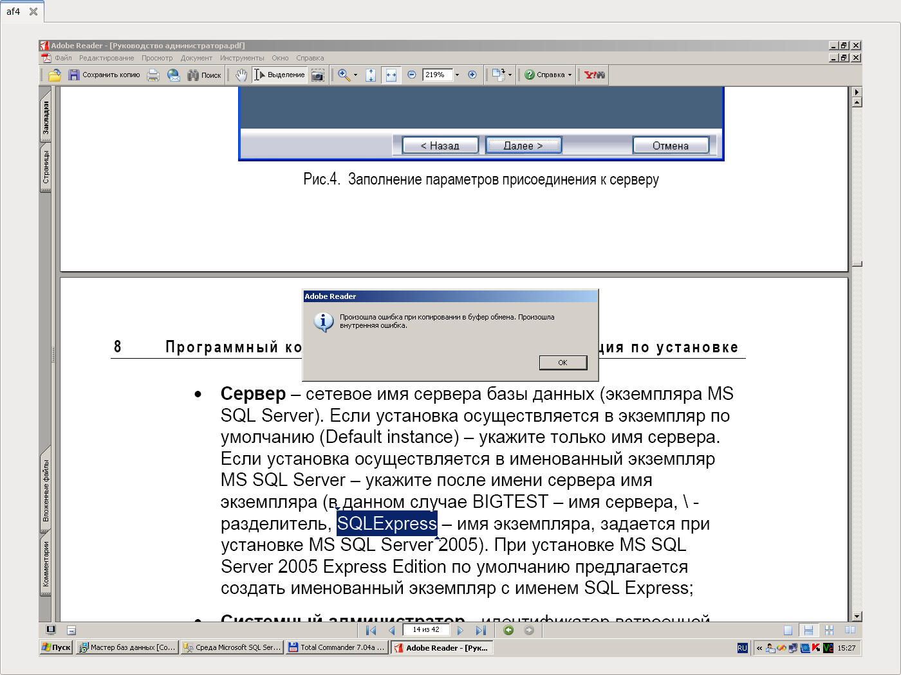Click the grey Next View button

(x=529, y=630)
